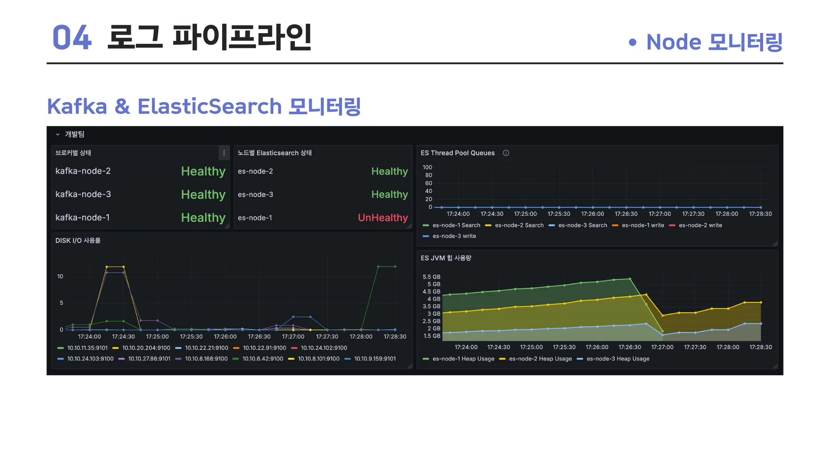
Task: Click the resize handle of DISK I/O panel
Action: pyautogui.click(x=410, y=366)
